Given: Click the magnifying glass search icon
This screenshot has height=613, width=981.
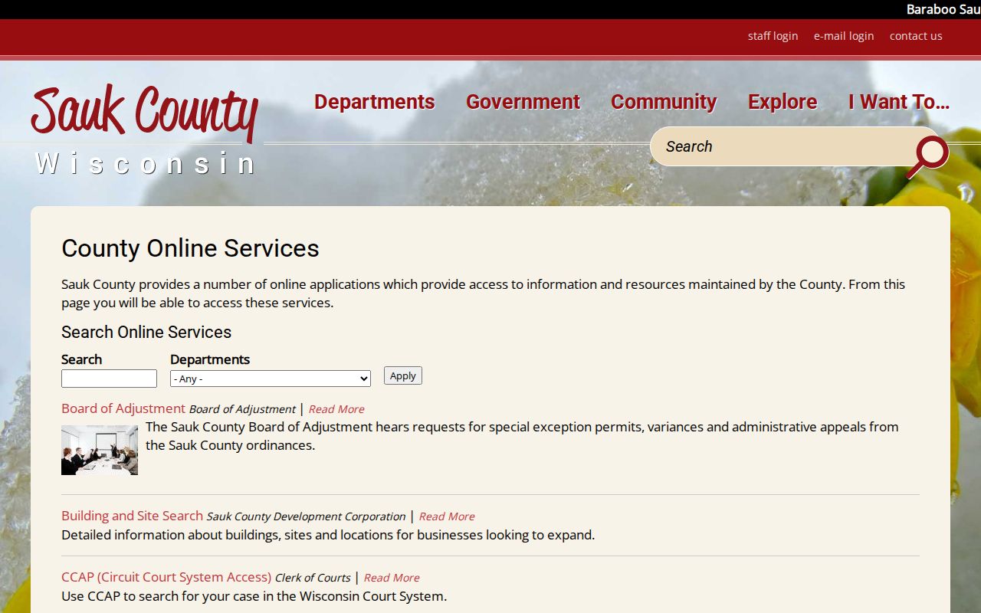Looking at the screenshot, I should tap(929, 156).
